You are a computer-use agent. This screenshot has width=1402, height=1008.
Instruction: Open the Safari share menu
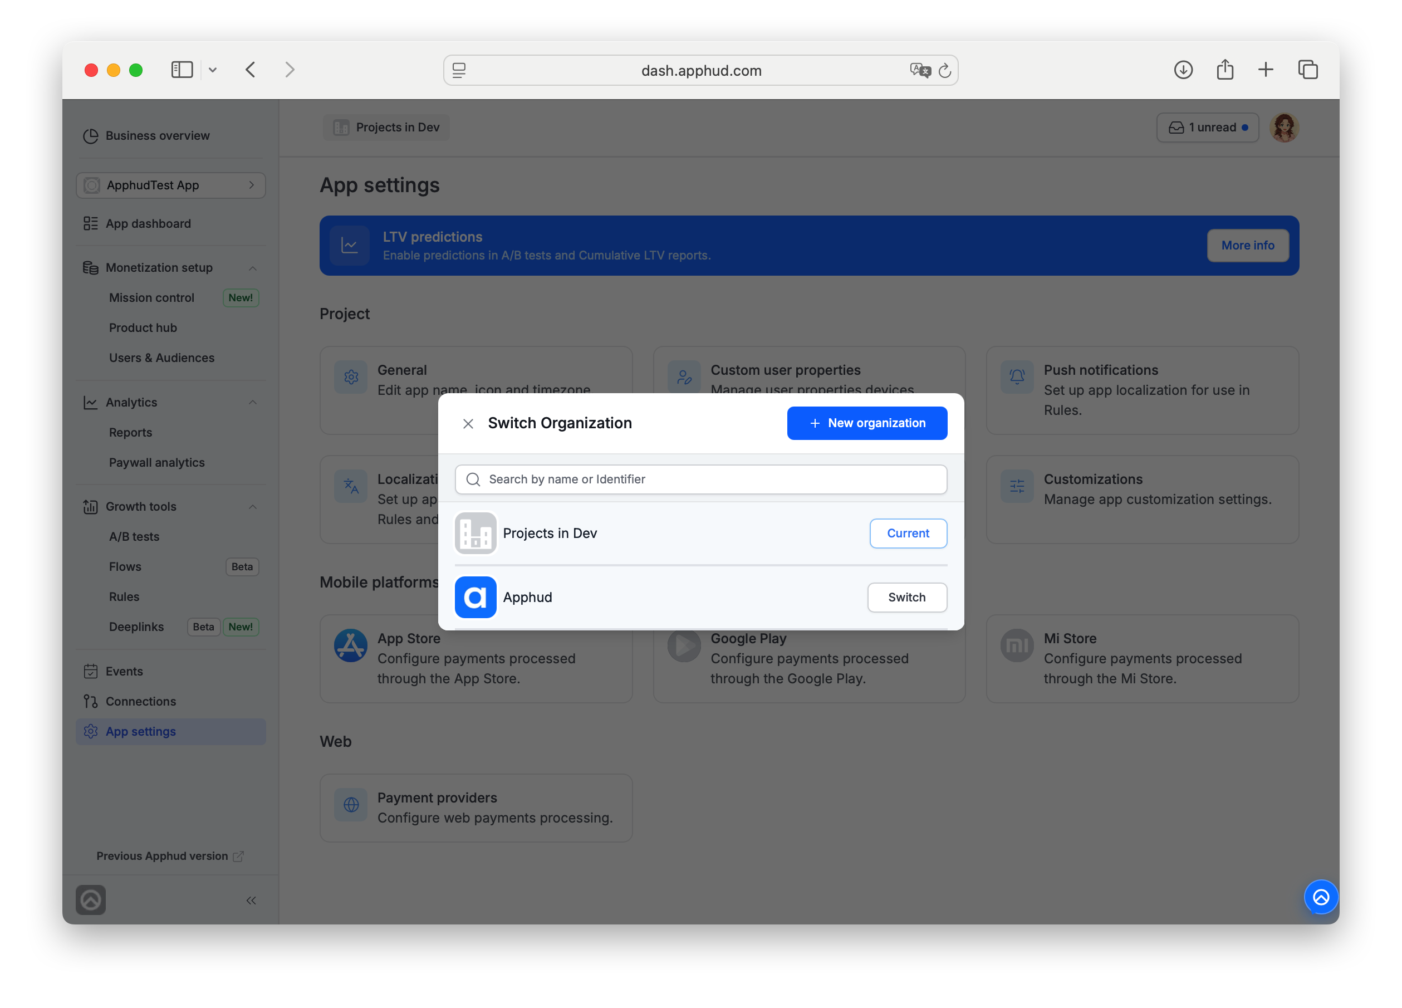[1224, 69]
